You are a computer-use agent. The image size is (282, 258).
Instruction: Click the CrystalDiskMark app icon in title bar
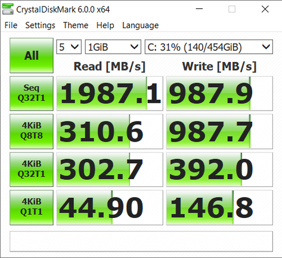pyautogui.click(x=8, y=9)
